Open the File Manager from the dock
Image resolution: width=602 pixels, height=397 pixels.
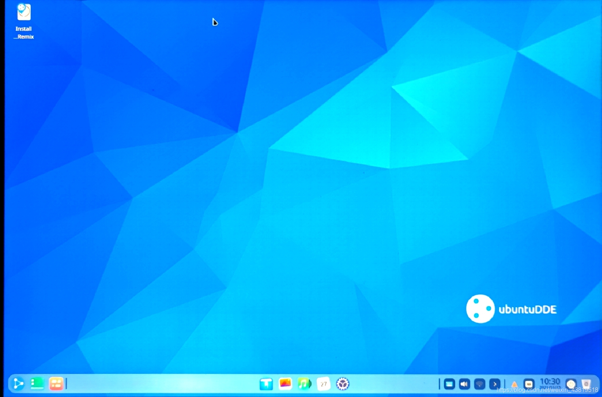37,384
